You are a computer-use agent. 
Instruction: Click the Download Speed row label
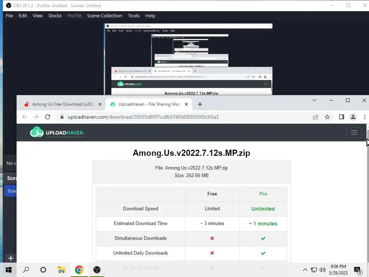point(141,209)
